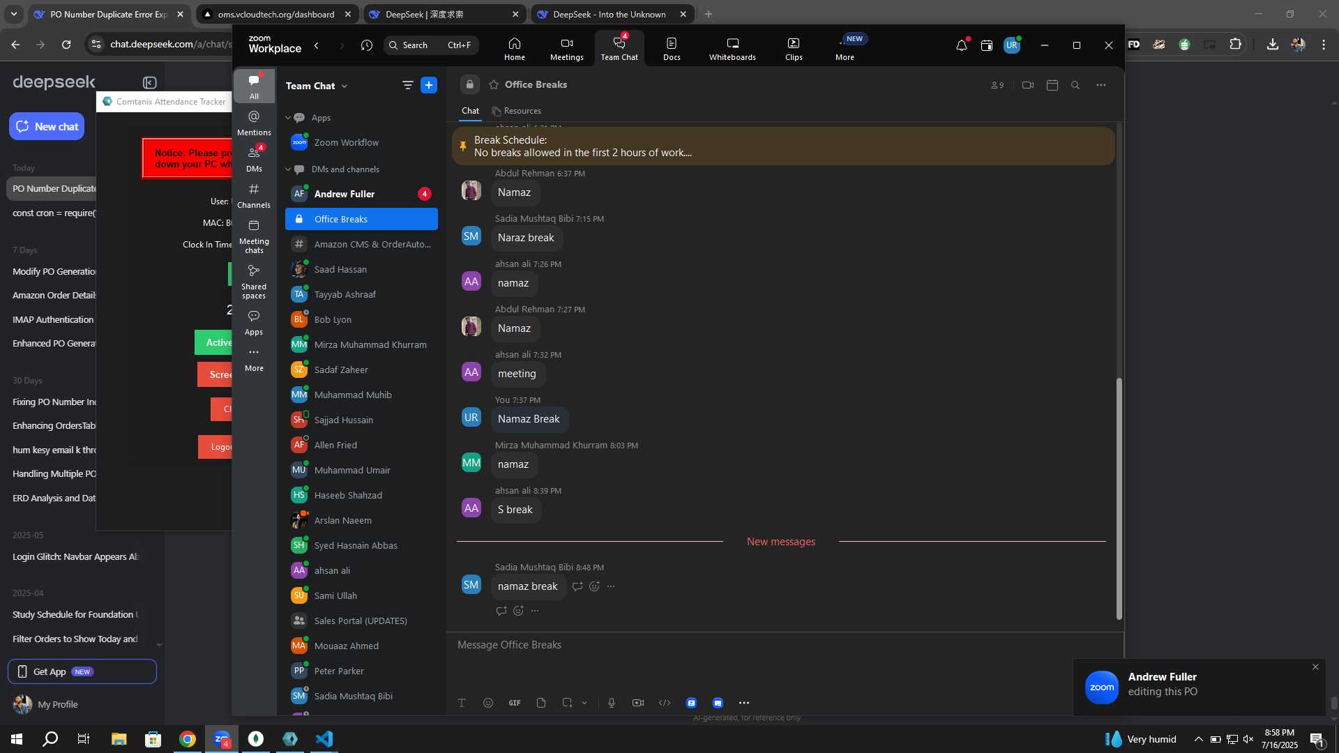Open Amazon CMS & OrderAuto channel
The image size is (1339, 753).
point(361,244)
